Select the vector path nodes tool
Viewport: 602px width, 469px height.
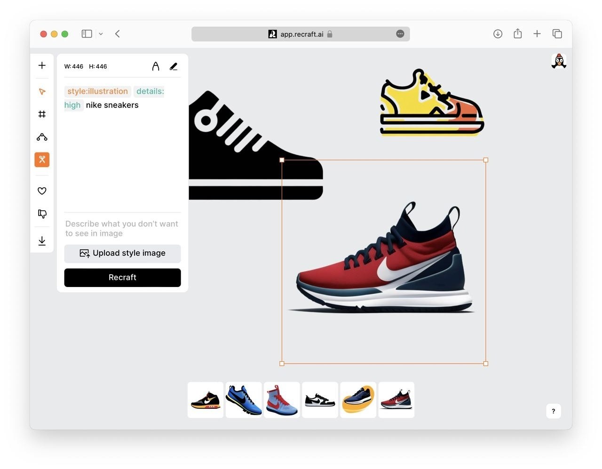[x=42, y=137]
